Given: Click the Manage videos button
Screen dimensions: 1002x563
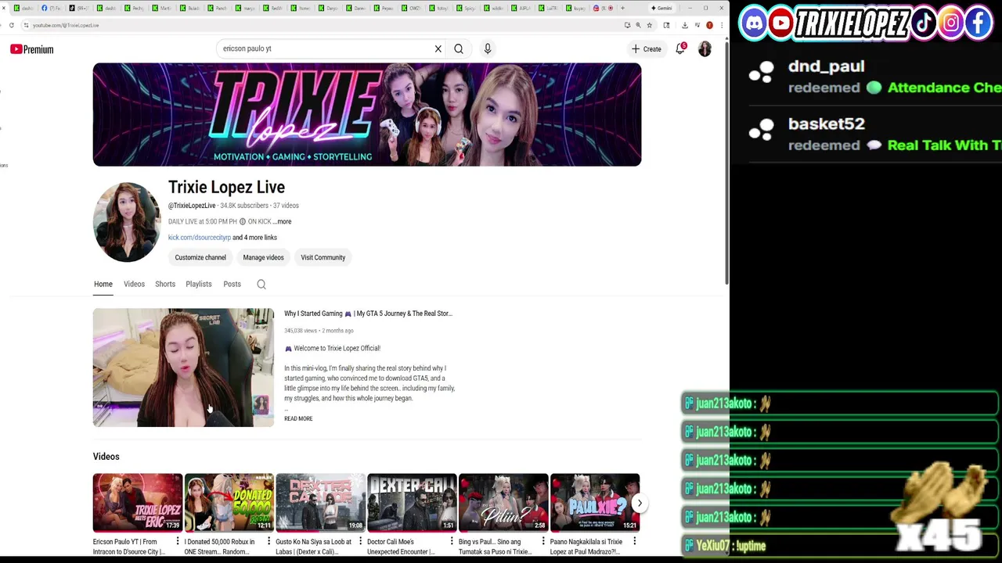Looking at the screenshot, I should (x=263, y=257).
